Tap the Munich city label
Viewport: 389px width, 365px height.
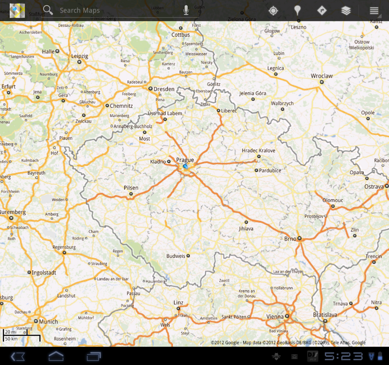(47, 322)
